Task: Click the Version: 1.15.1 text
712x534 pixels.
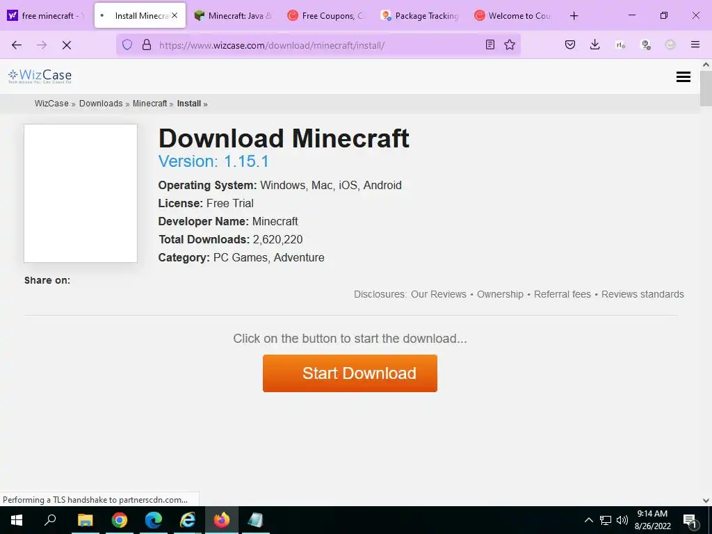Action: tap(213, 161)
